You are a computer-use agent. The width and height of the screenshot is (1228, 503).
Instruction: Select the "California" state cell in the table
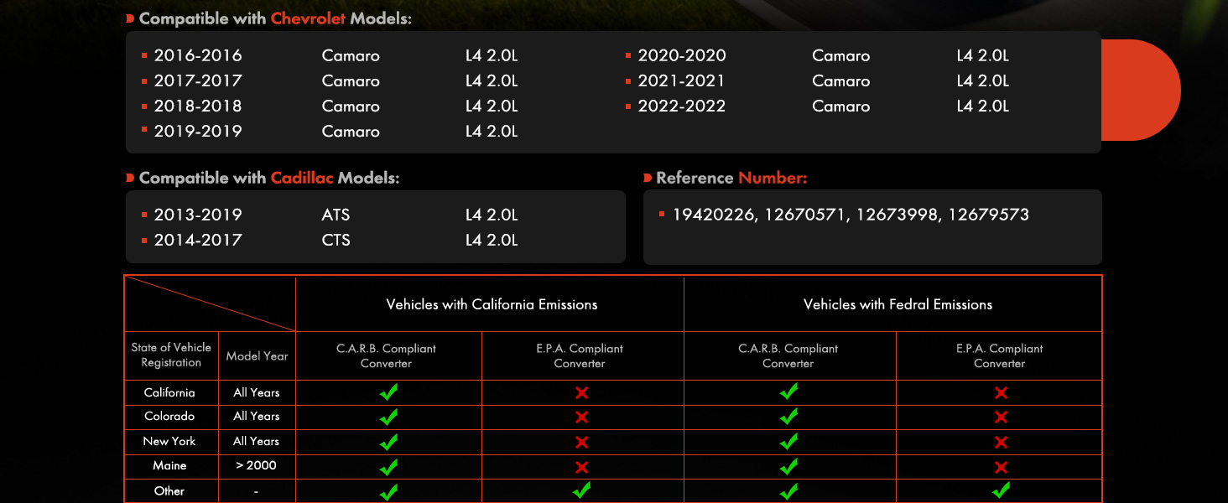pyautogui.click(x=169, y=392)
